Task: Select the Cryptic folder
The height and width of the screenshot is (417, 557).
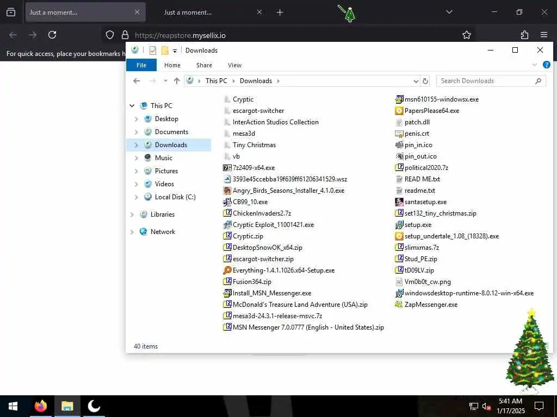Action: (243, 99)
